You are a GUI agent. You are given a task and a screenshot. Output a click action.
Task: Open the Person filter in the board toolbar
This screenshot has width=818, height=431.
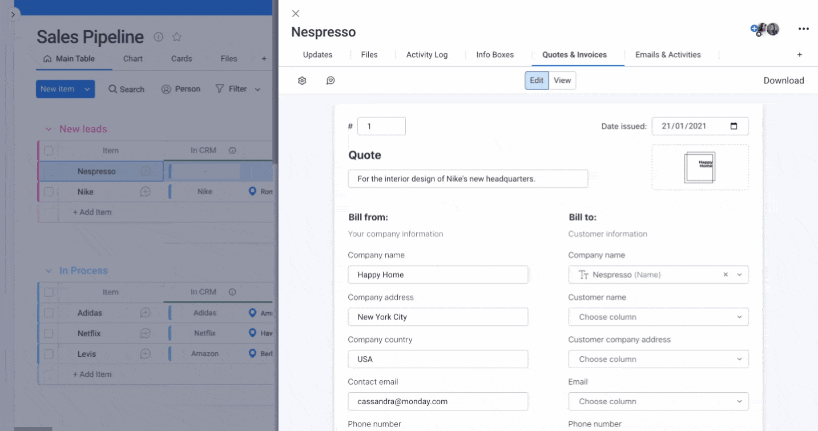pyautogui.click(x=180, y=89)
